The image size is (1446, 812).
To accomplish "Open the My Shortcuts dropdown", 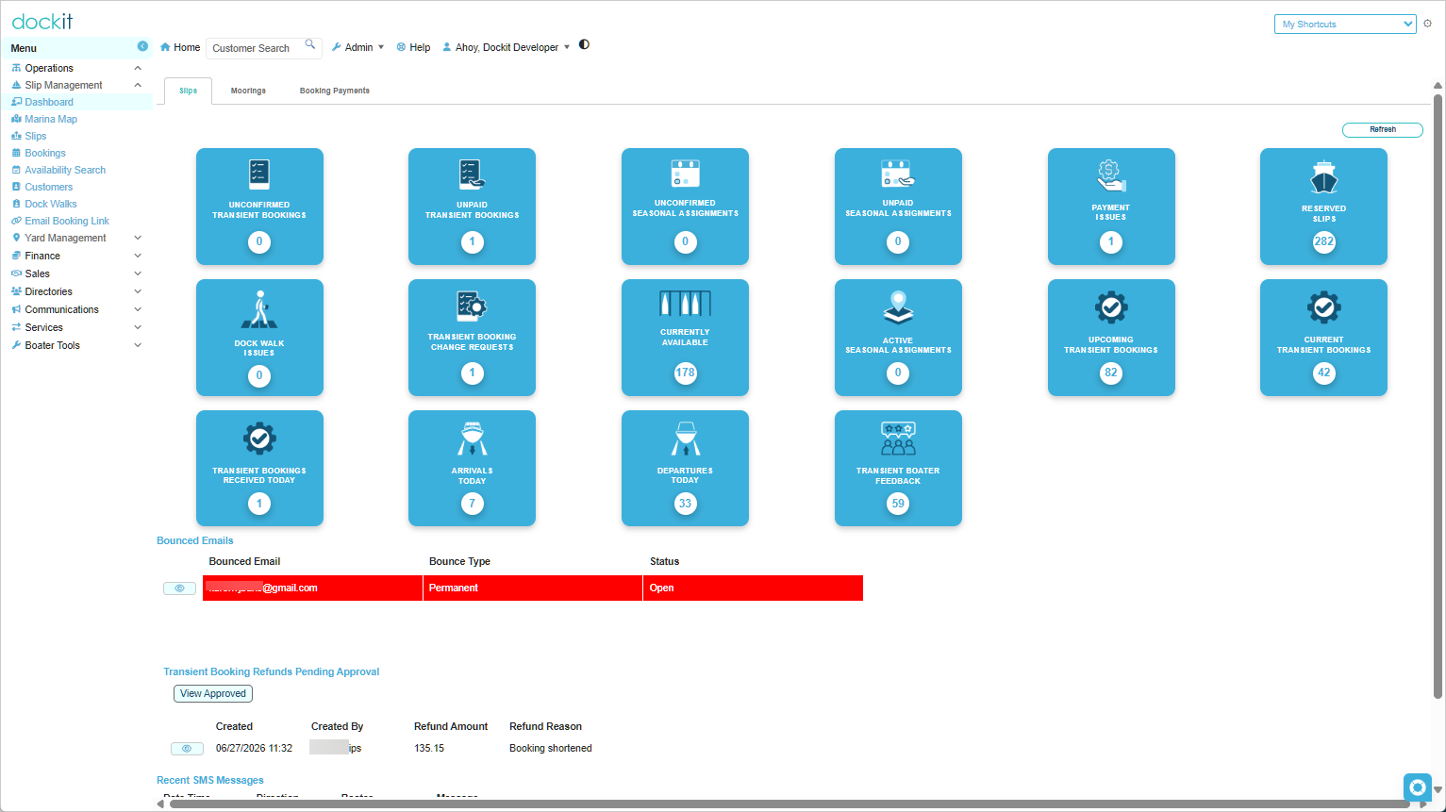I will point(1345,24).
